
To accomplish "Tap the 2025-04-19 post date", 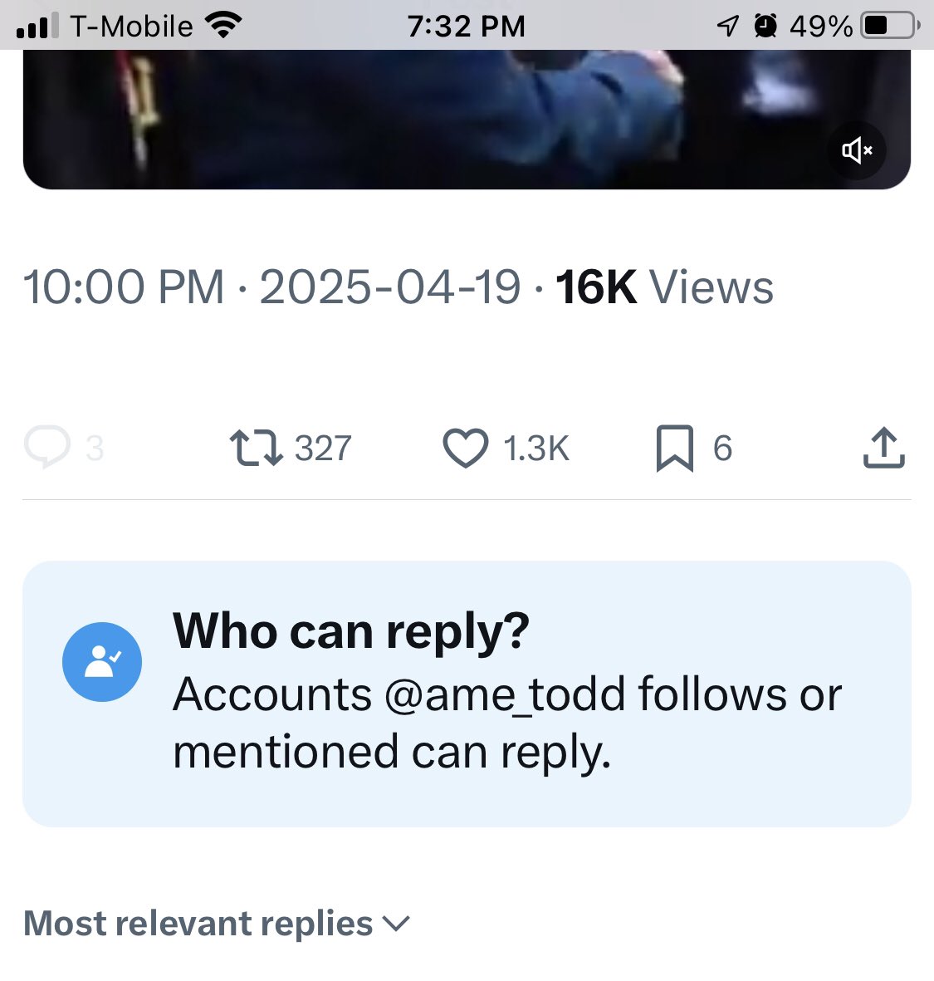I will (x=390, y=287).
